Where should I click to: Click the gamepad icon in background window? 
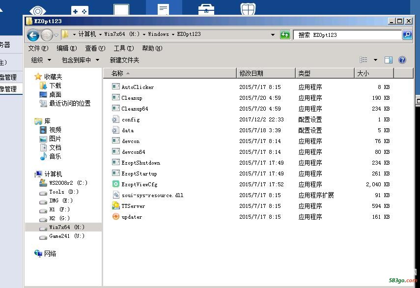pos(80,11)
